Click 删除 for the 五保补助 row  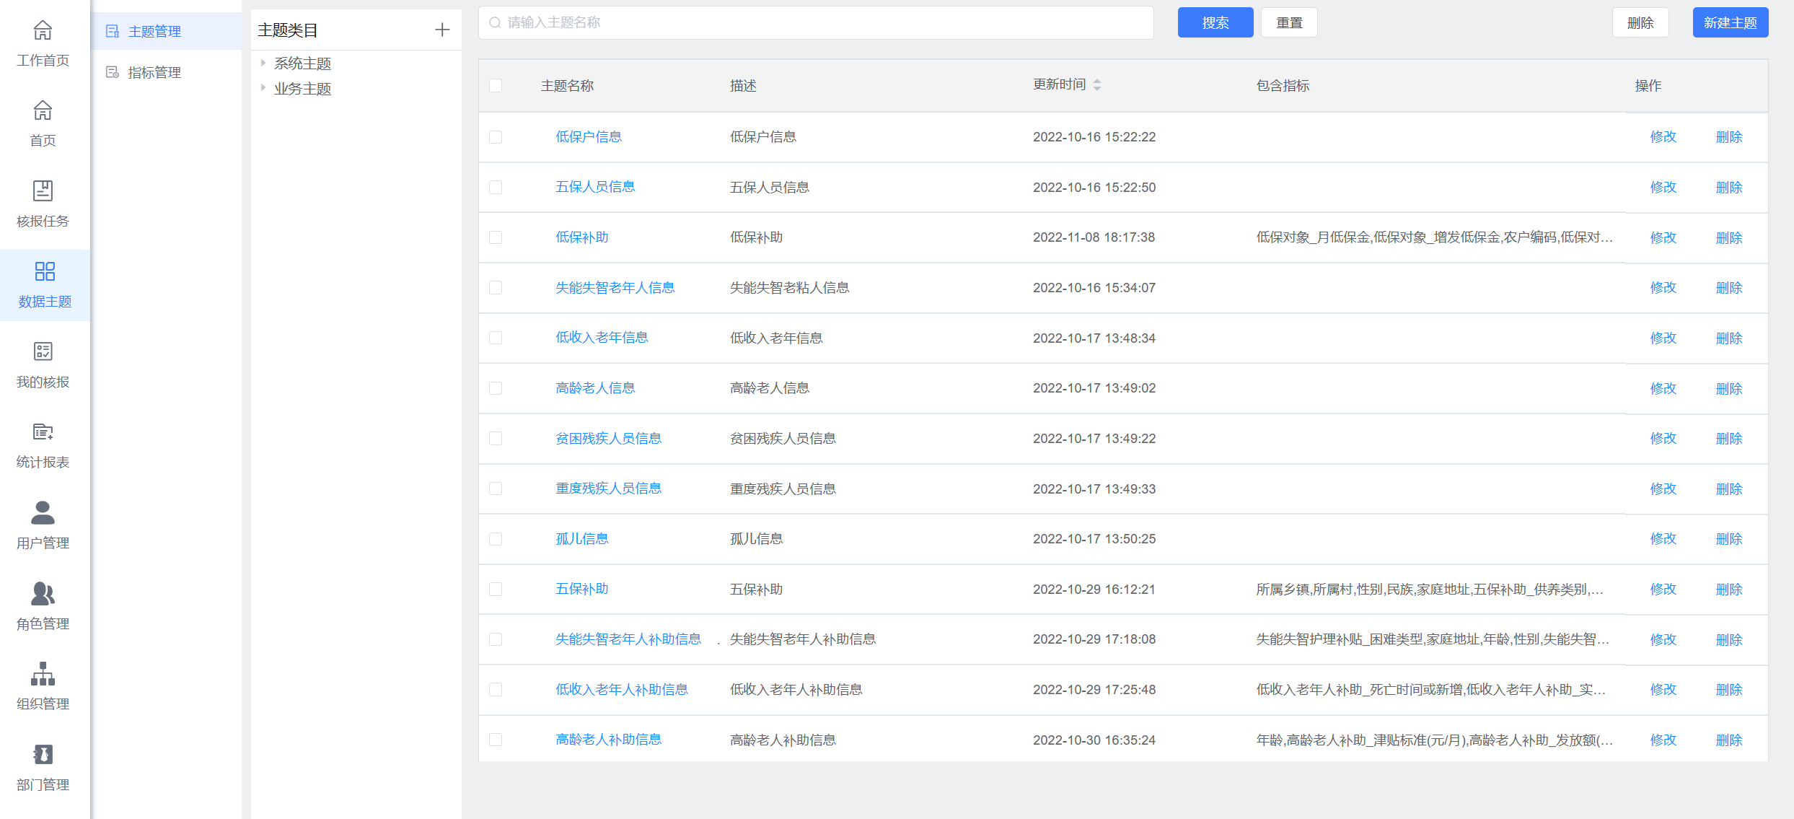click(1729, 589)
